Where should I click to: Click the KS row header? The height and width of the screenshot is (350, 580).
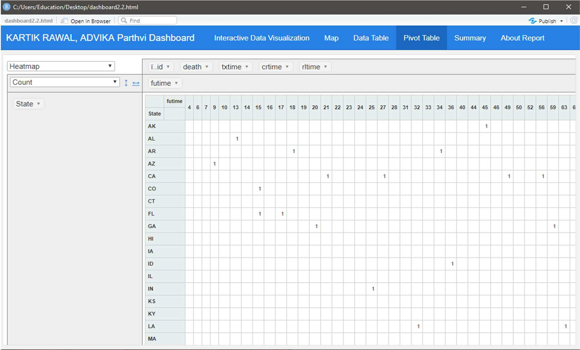(165, 301)
